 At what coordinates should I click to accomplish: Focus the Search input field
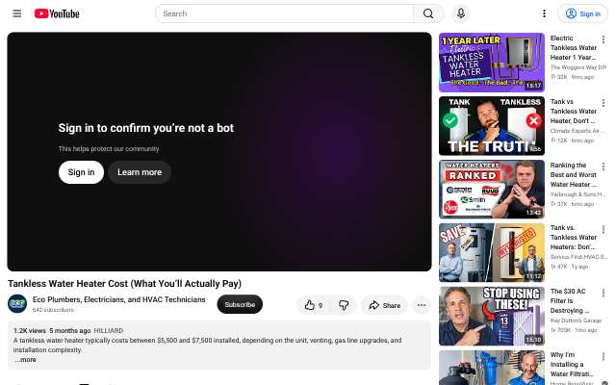point(285,13)
